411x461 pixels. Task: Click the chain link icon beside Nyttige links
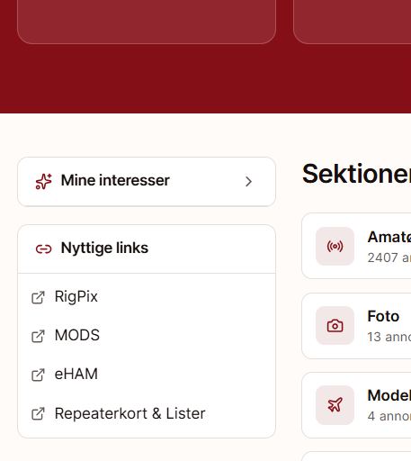[x=43, y=249]
